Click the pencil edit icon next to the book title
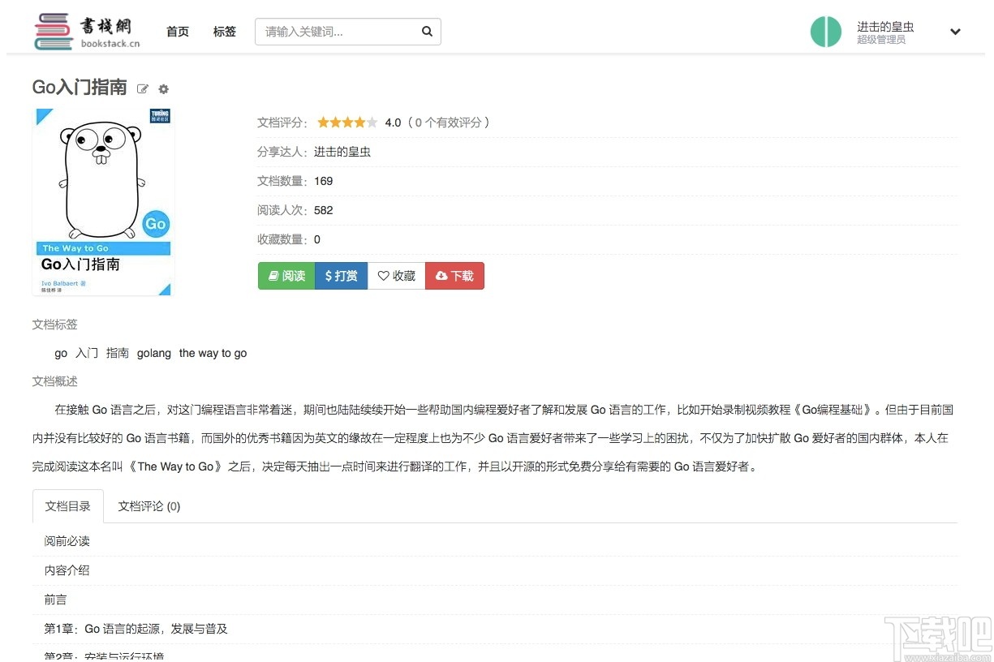Screen dimensions: 994x662 tap(143, 88)
